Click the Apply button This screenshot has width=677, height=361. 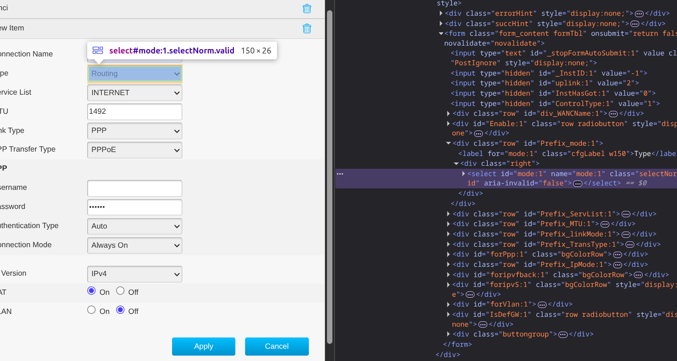[x=203, y=346]
